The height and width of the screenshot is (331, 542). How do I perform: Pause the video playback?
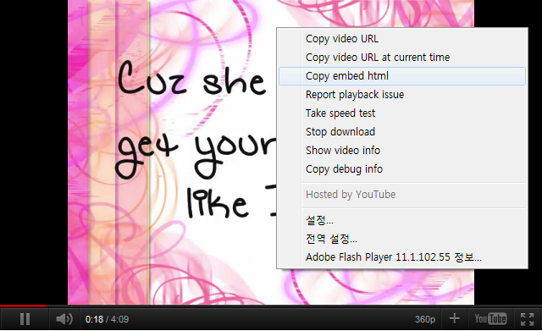(x=25, y=319)
